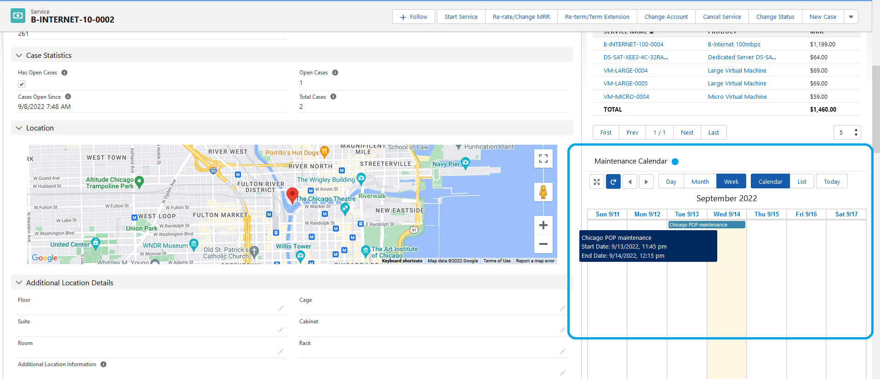
Task: Go to Last page of services list
Action: 714,132
